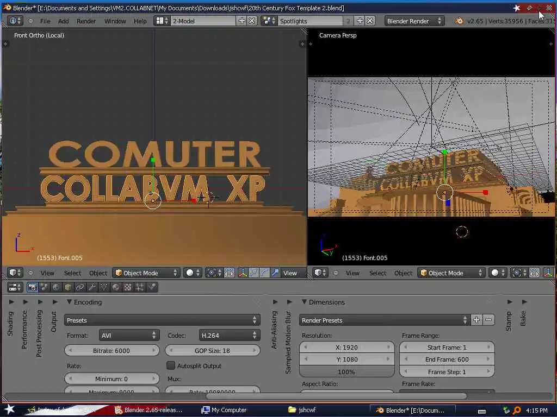Select the Particles properties tab icon
557x417 pixels.
140,287
